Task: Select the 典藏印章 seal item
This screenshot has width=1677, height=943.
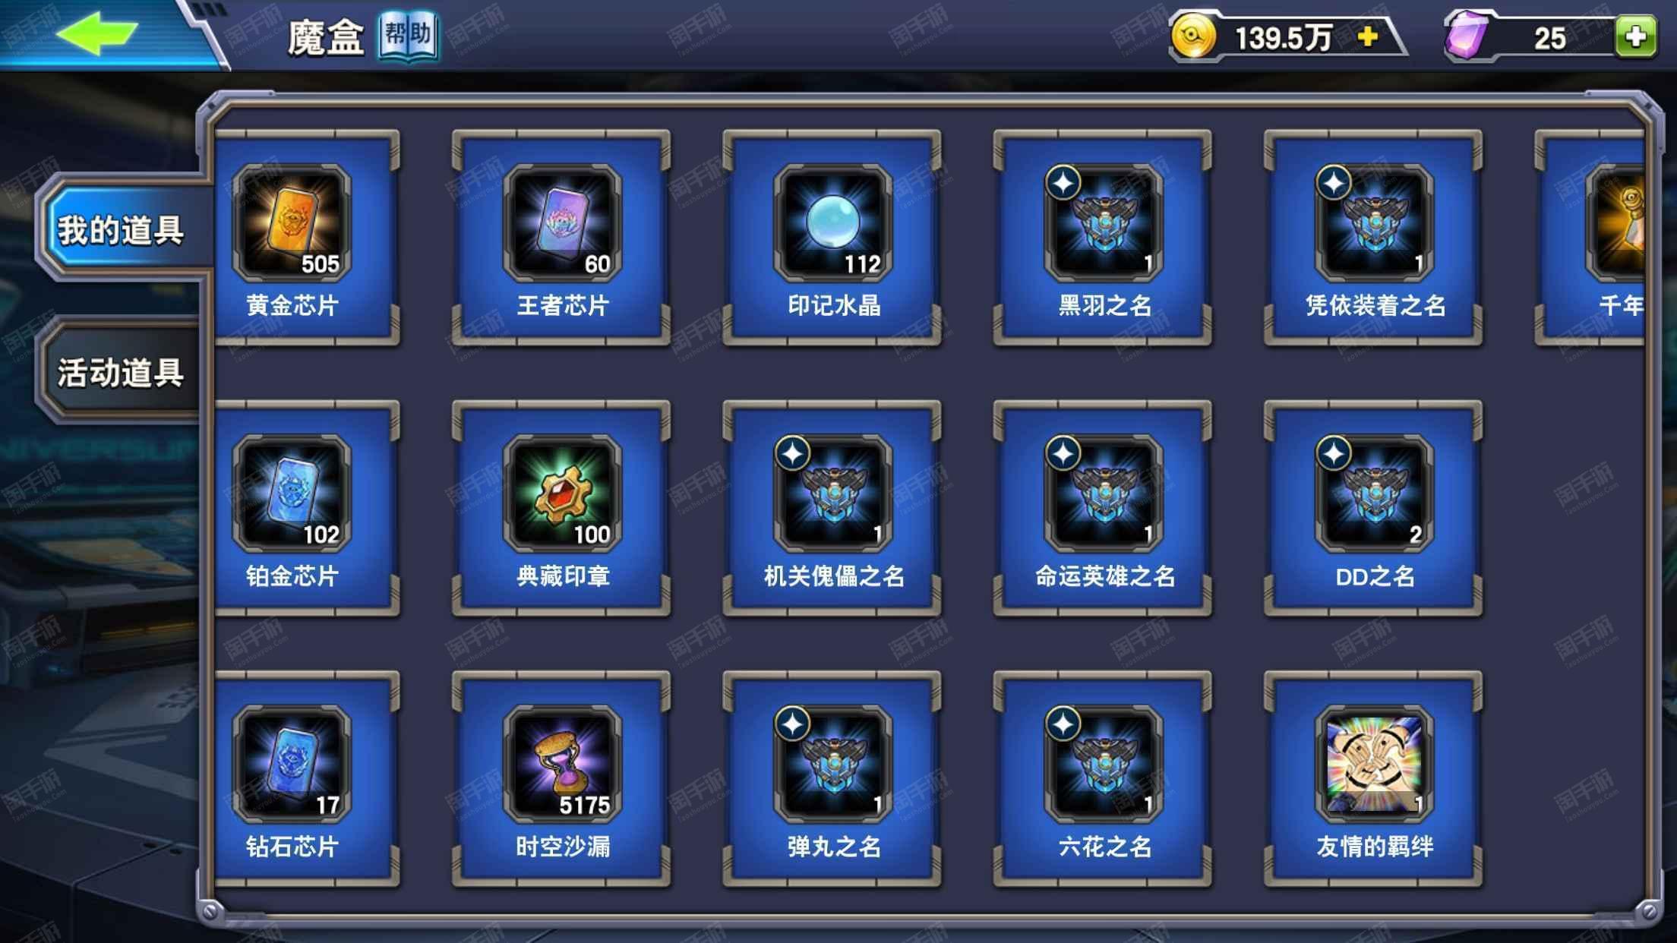Action: pos(561,508)
